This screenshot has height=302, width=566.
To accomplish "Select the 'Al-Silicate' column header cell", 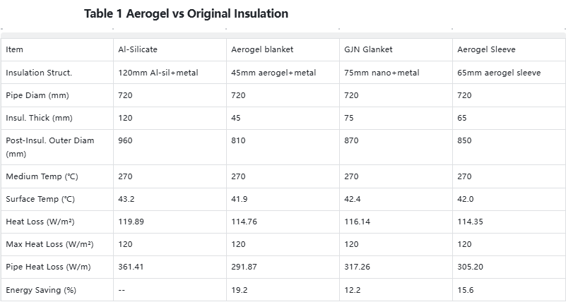I will (x=138, y=50).
